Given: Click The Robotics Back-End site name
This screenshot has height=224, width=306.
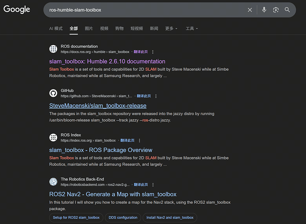Looking at the screenshot, I should click(x=82, y=179).
